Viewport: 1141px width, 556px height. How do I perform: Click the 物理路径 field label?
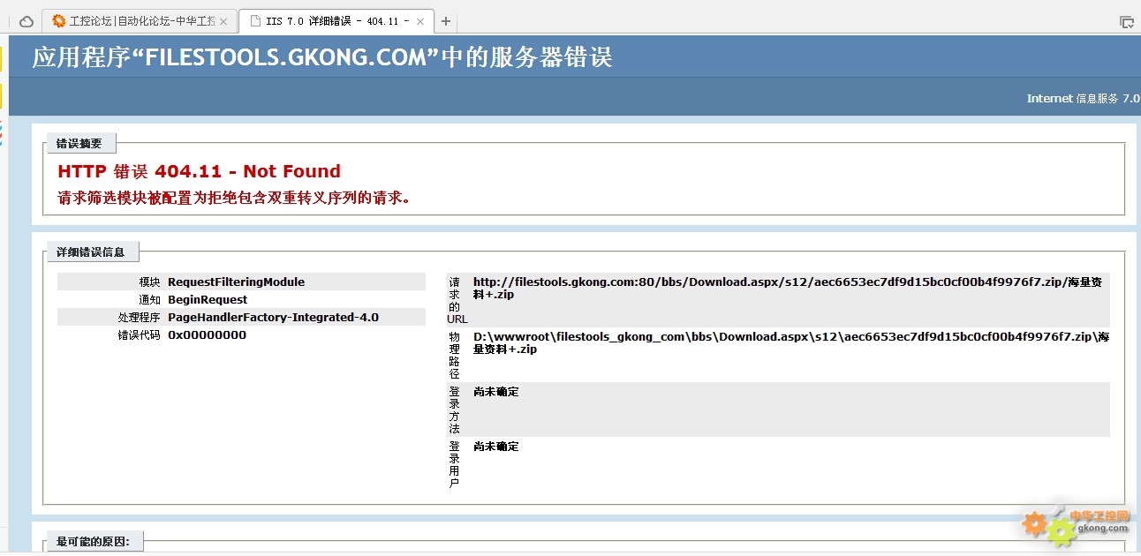tap(454, 355)
